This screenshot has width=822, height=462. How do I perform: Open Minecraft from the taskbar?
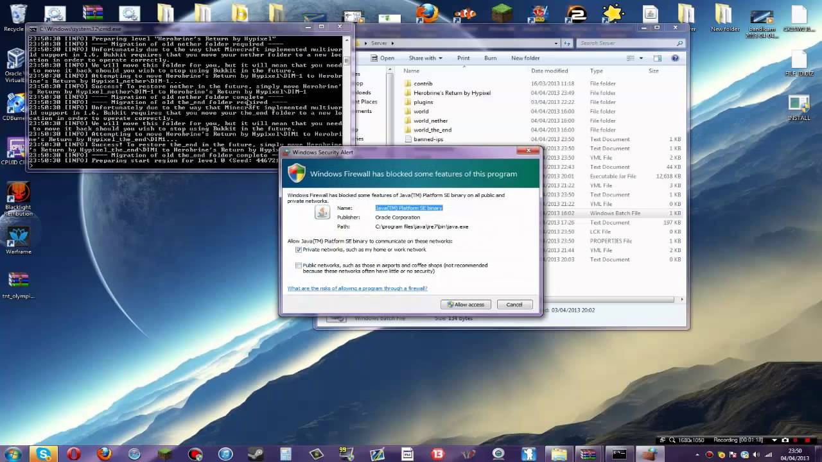(164, 454)
